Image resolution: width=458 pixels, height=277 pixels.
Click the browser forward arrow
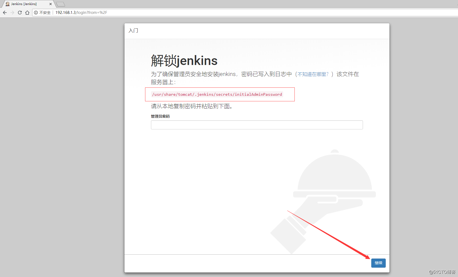coord(12,13)
